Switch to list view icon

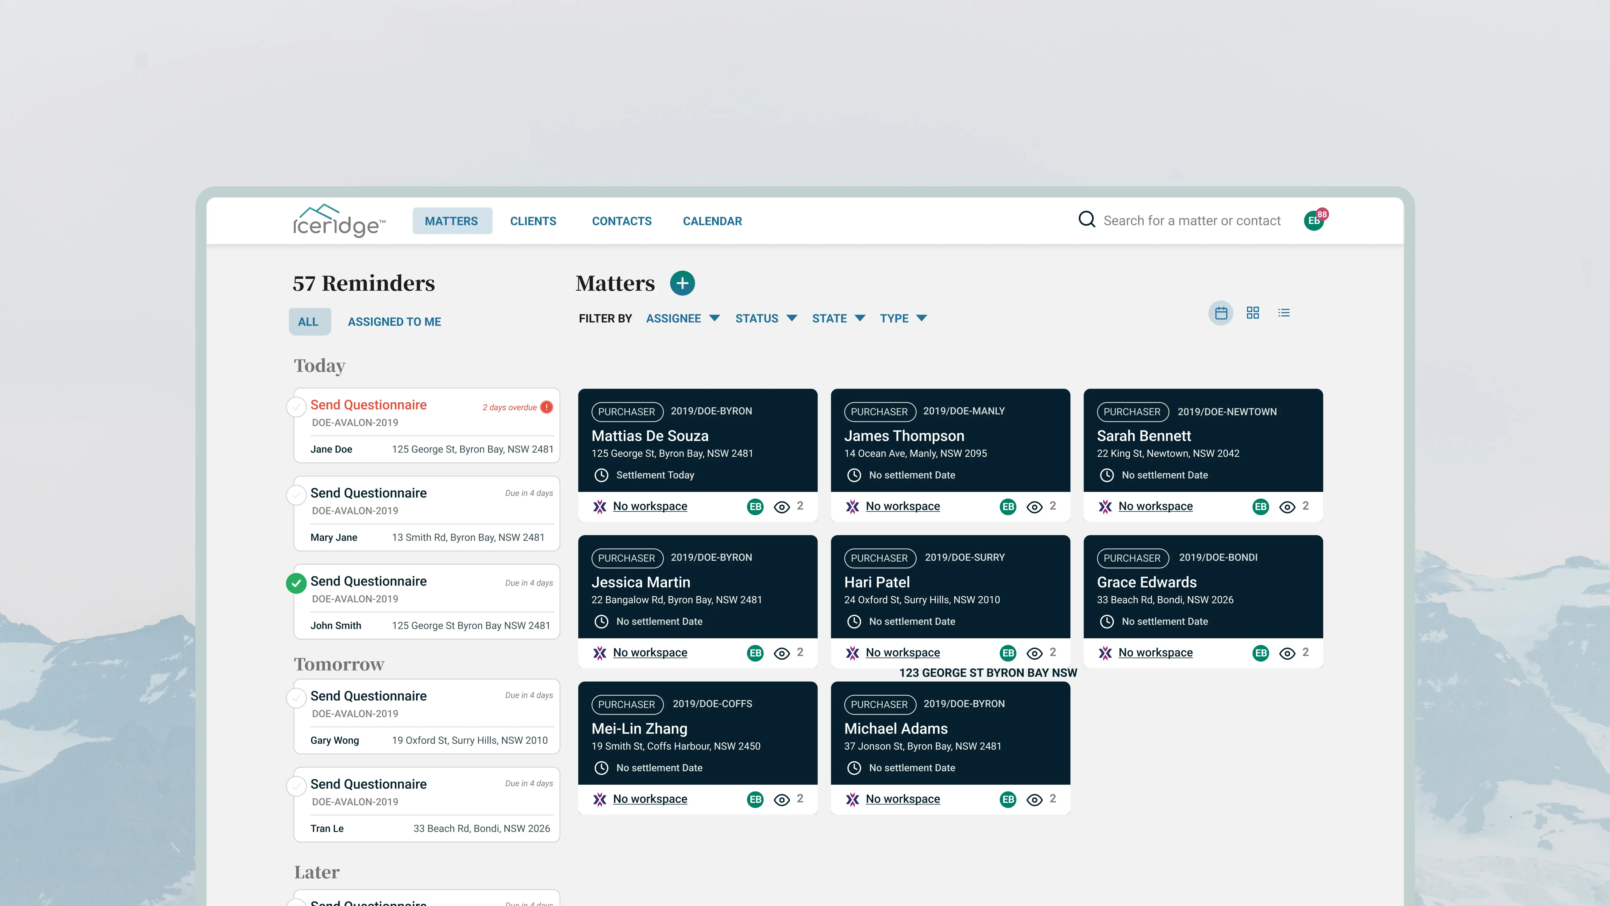1284,313
